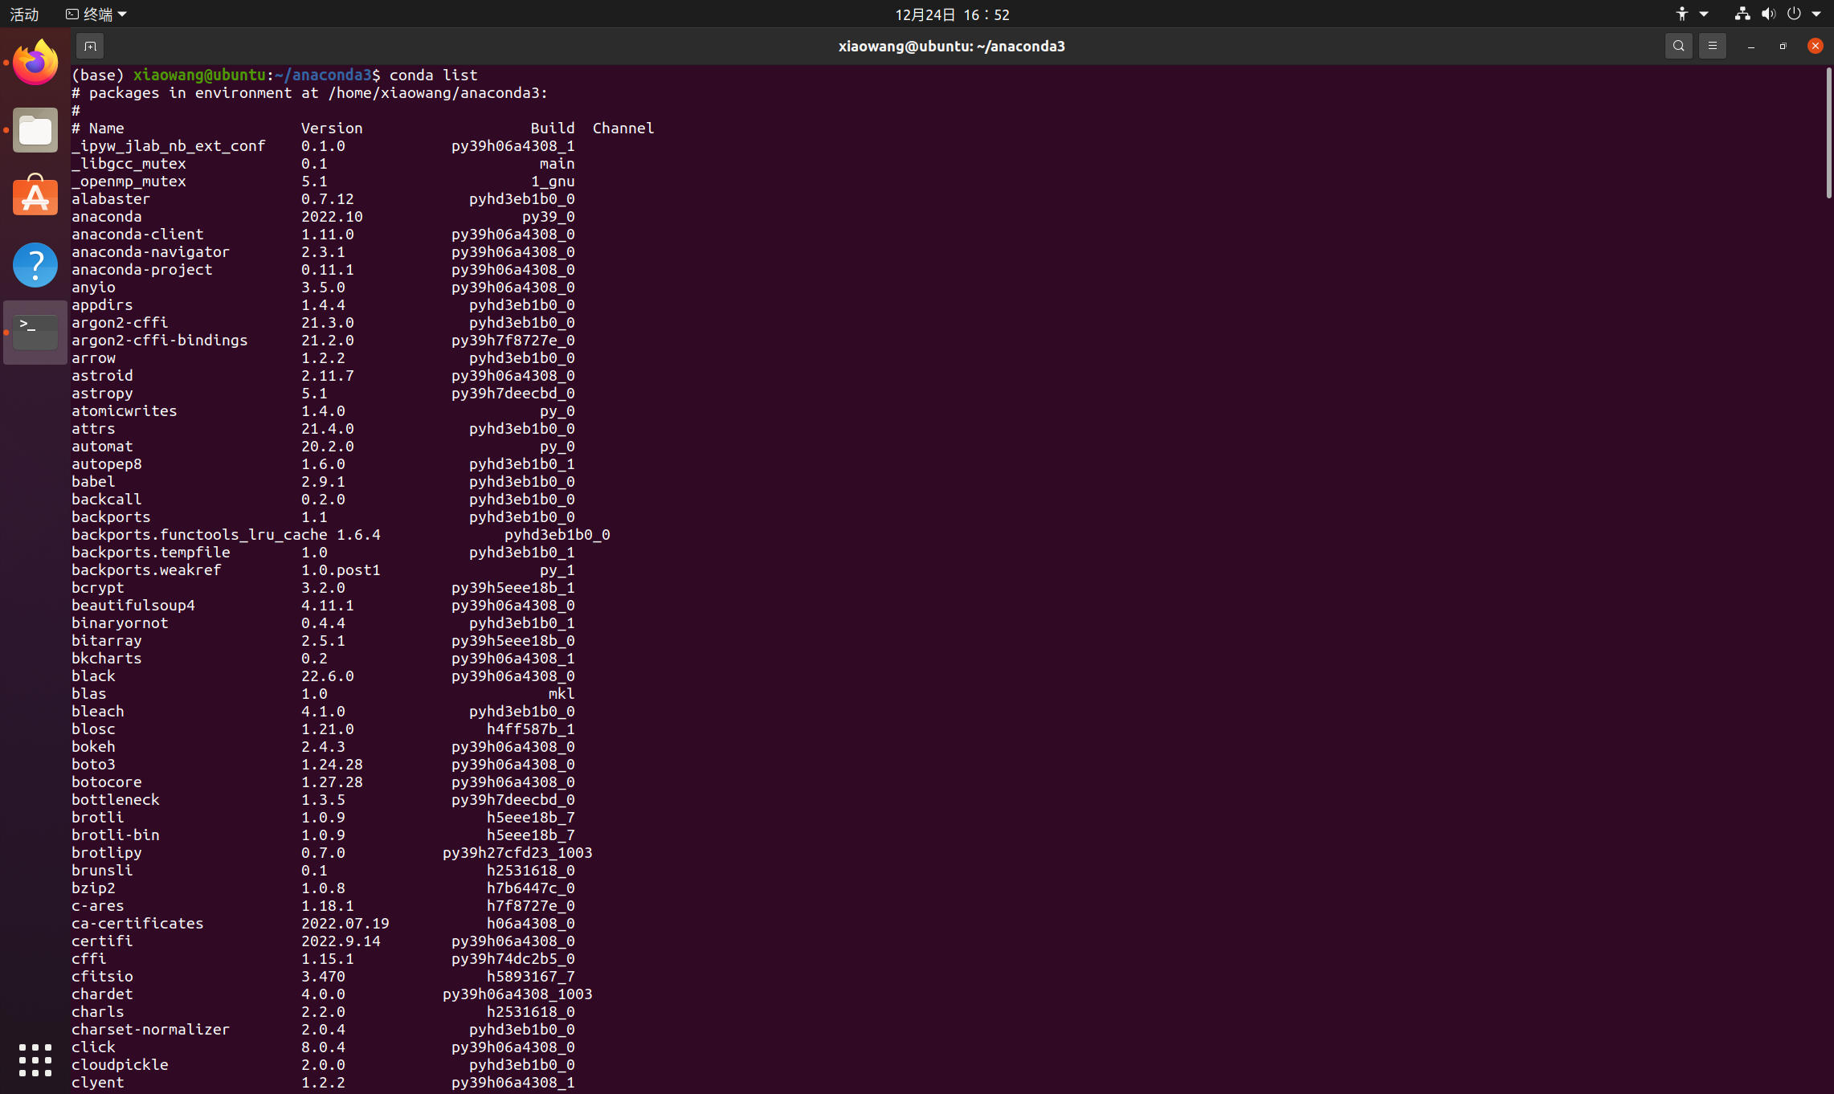Click the _openmp_mutex build 1_gnu
Viewport: 1834px width, 1094px height.
(553, 181)
